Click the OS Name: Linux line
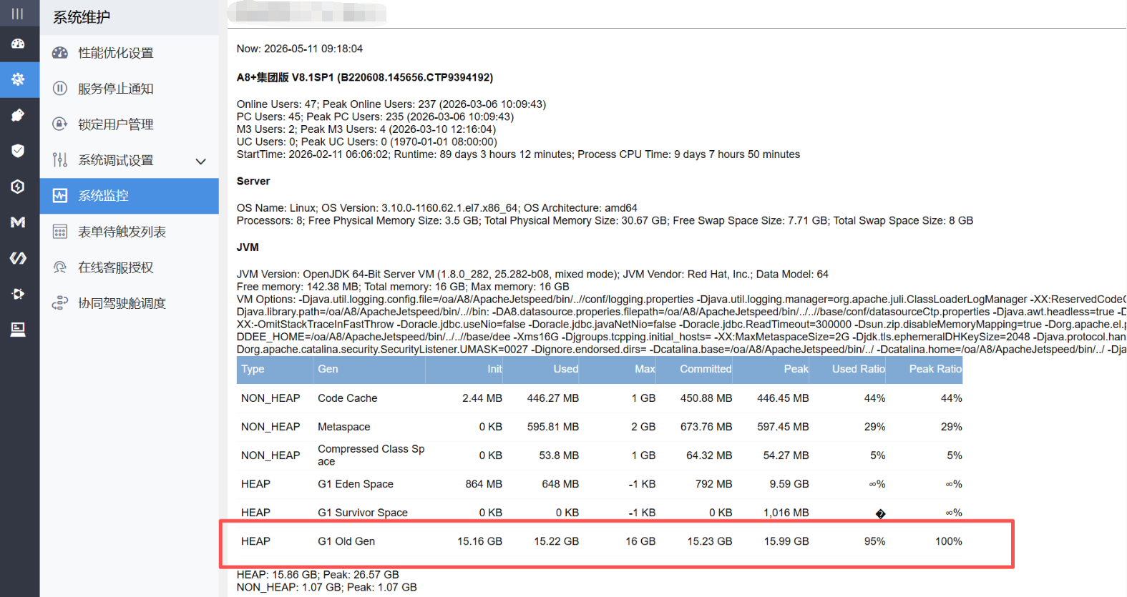Image resolution: width=1127 pixels, height=597 pixels. click(437, 208)
